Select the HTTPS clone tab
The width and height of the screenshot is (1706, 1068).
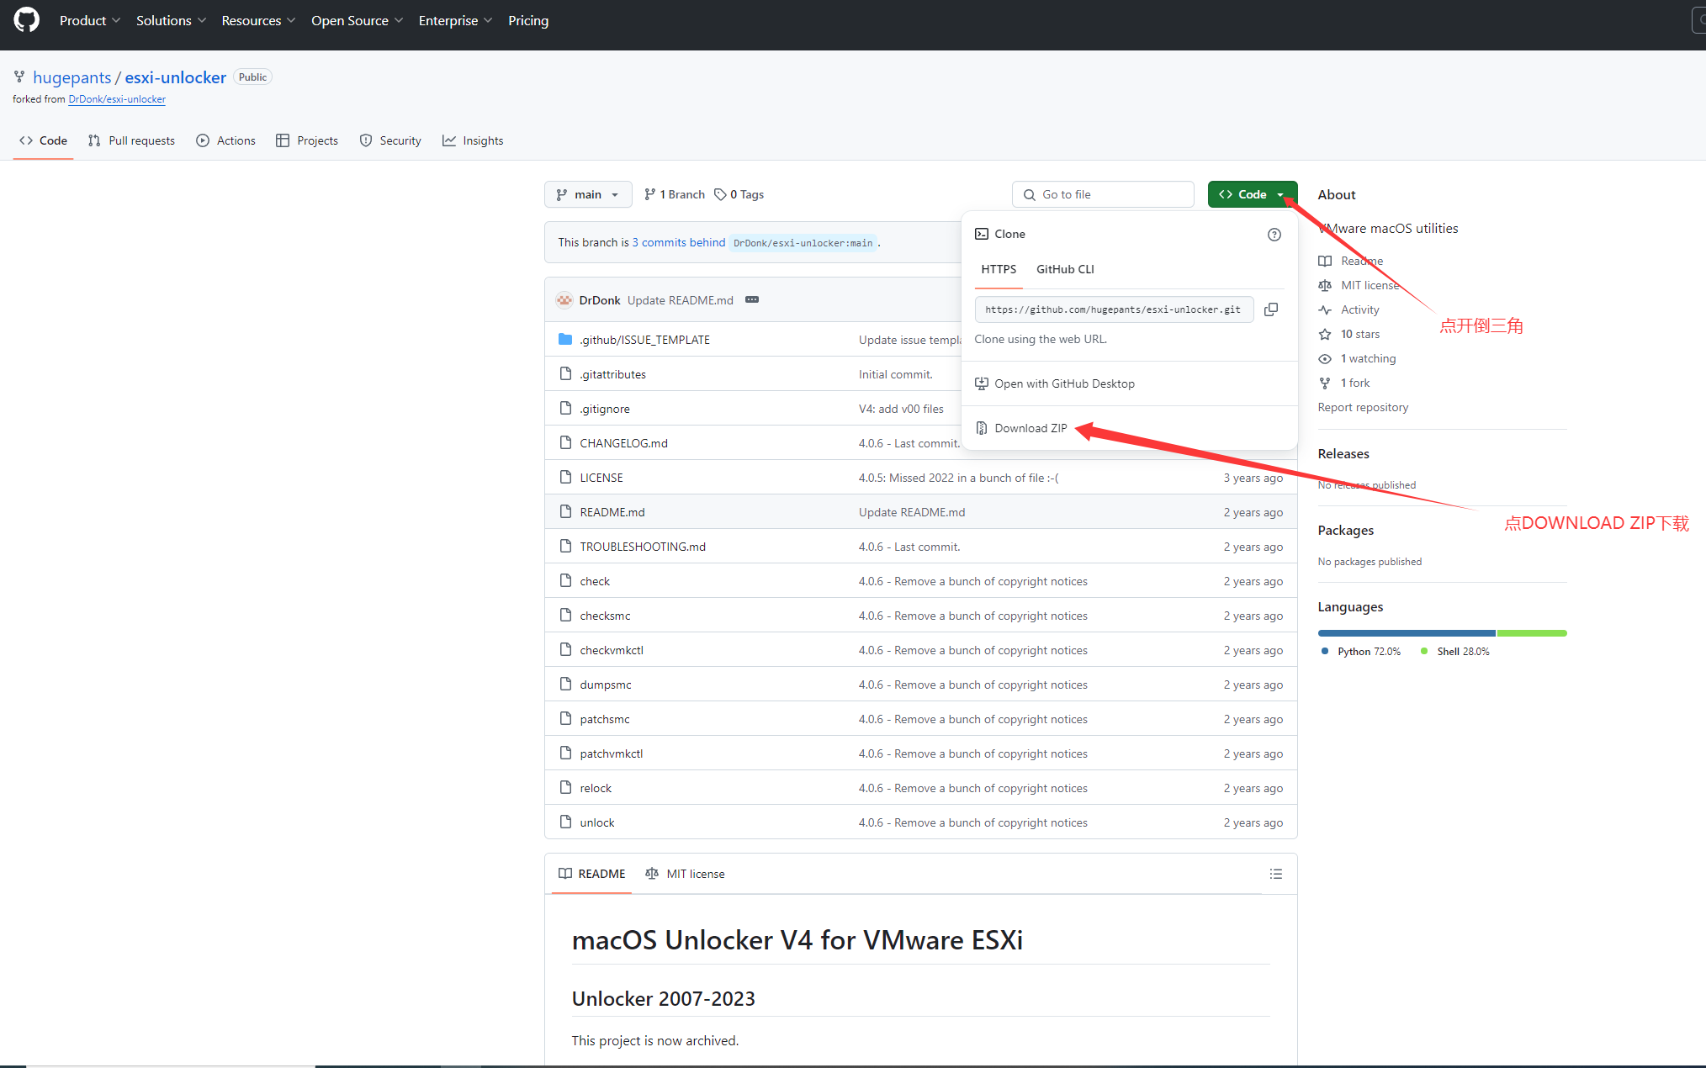(999, 270)
